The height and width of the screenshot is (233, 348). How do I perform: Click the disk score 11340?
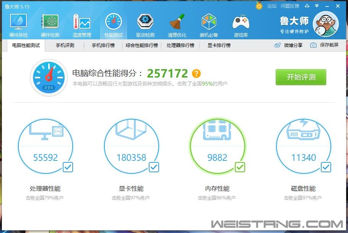pos(303,158)
